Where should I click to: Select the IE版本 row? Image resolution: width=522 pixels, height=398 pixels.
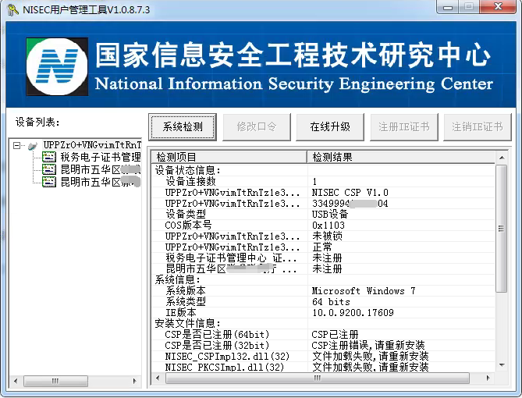pyautogui.click(x=323, y=312)
